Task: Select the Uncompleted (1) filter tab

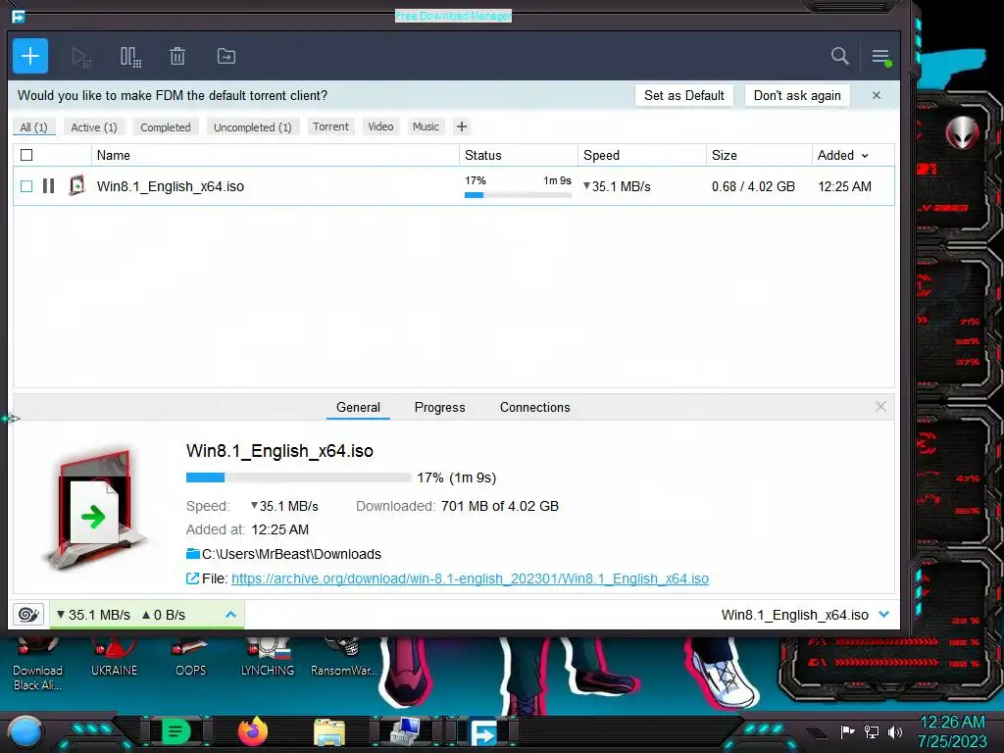Action: tap(252, 127)
